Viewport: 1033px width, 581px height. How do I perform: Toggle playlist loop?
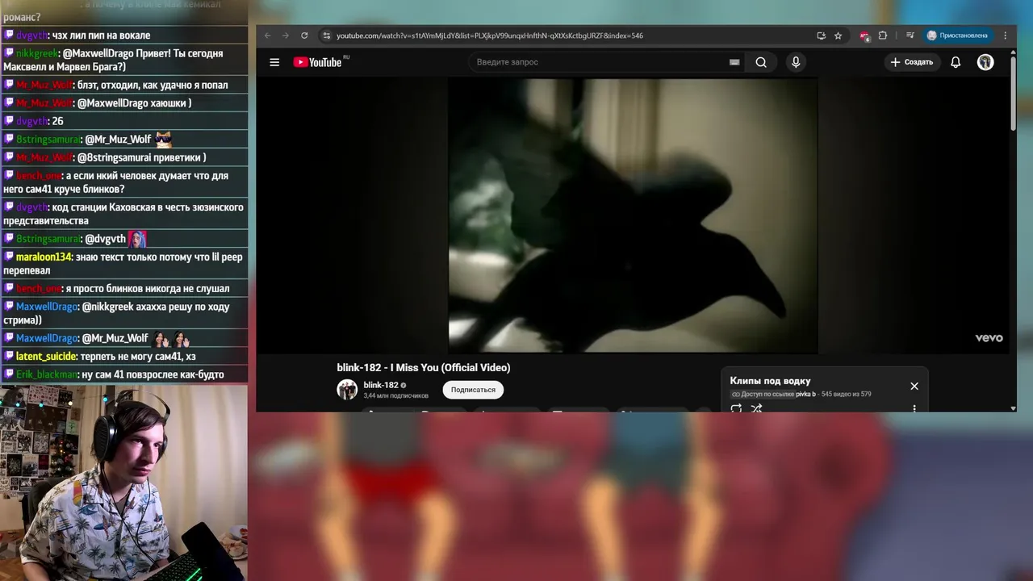click(x=736, y=408)
